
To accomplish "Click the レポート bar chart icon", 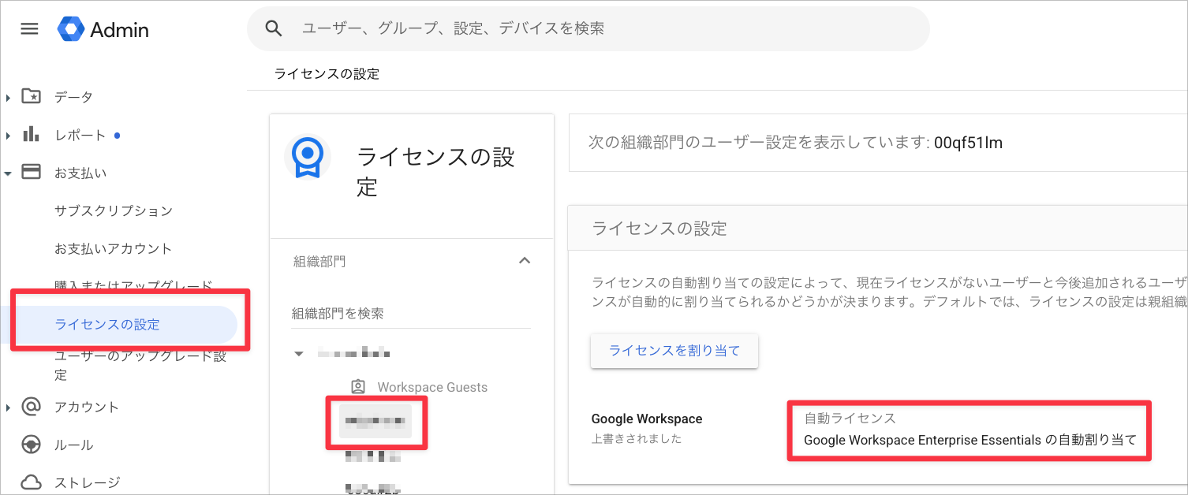I will pos(31,134).
